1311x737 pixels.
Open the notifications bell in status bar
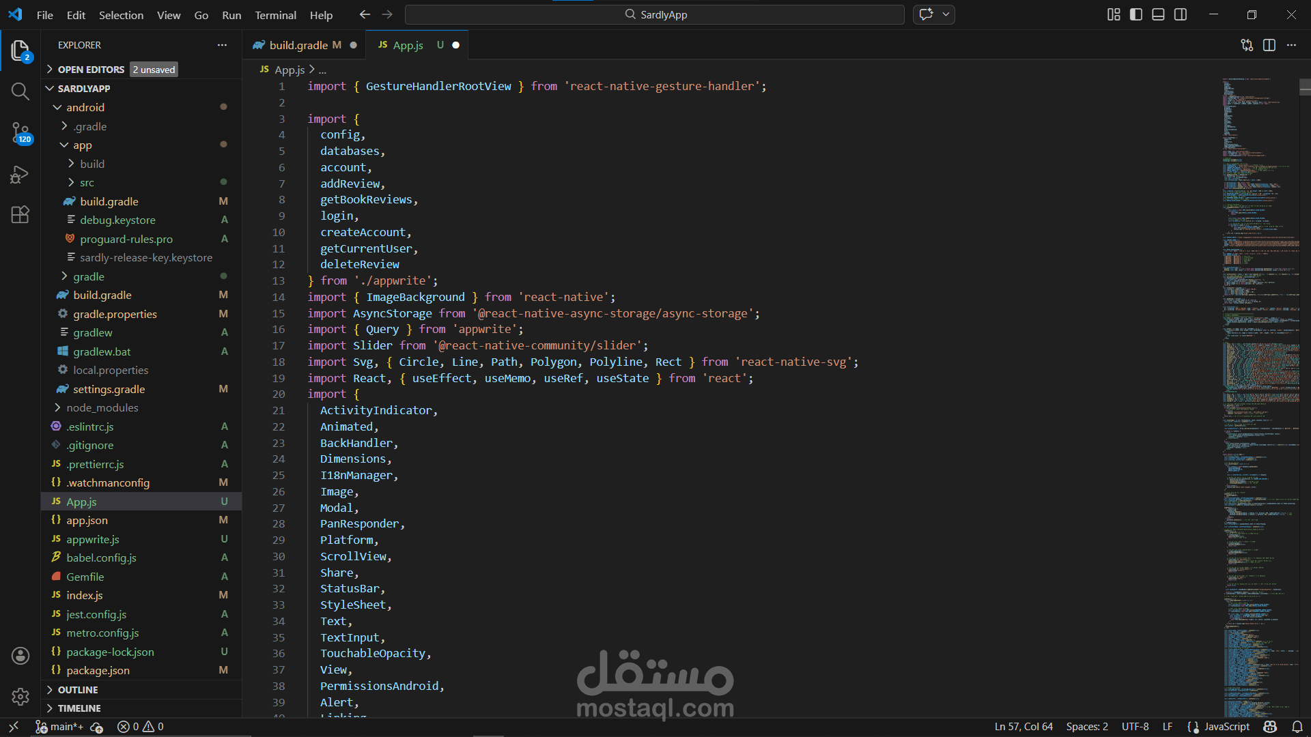(1297, 727)
